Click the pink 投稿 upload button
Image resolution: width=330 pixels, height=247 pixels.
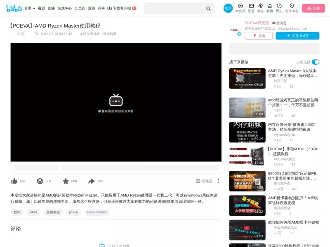click(x=313, y=8)
